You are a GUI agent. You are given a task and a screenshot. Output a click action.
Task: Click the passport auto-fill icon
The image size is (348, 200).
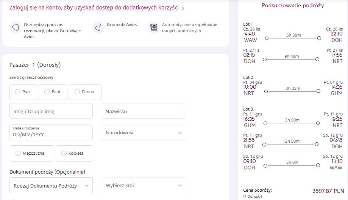click(x=154, y=28)
